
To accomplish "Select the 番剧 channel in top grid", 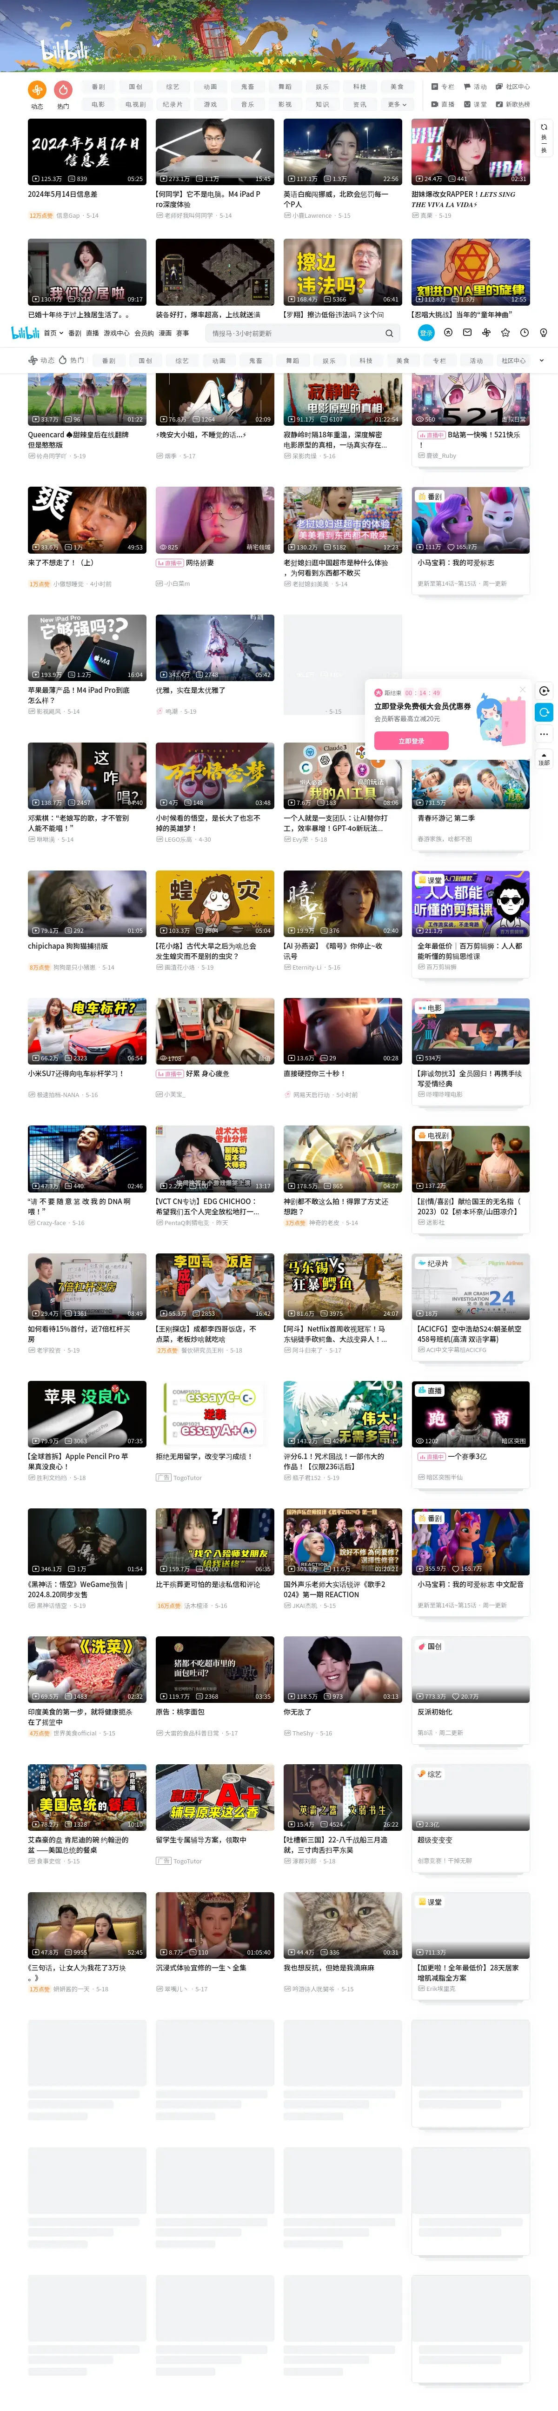I will tap(98, 87).
